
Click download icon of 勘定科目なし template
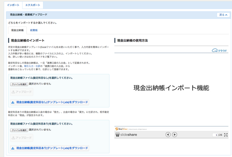click(13, 102)
